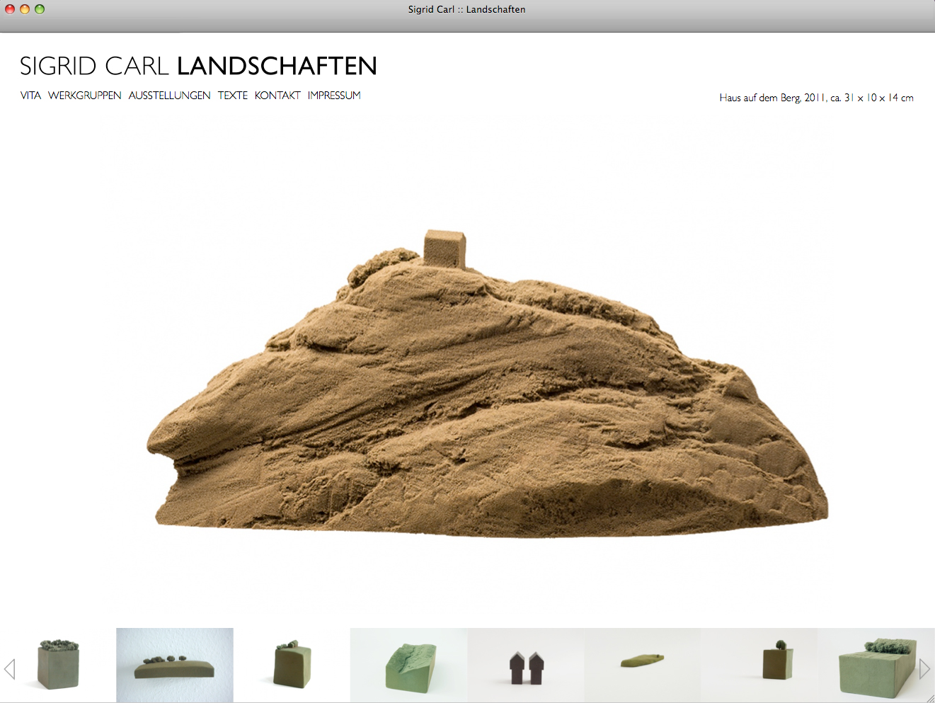Select thumbnail of long flat hill with bushes
The image size is (935, 703).
(x=175, y=665)
